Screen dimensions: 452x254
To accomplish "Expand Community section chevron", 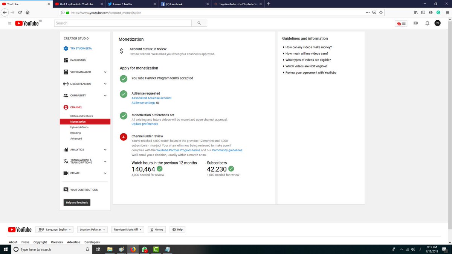I will click(105, 96).
